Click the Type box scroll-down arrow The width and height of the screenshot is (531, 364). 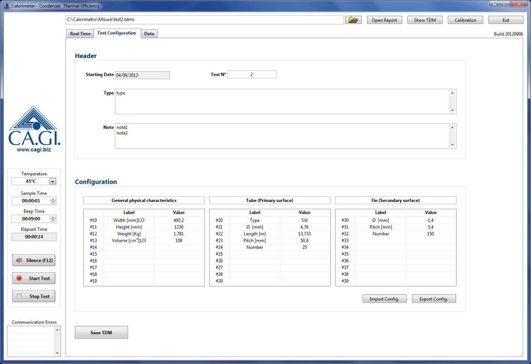[x=452, y=111]
